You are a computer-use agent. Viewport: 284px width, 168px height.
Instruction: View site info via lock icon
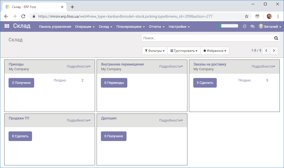(x=34, y=16)
